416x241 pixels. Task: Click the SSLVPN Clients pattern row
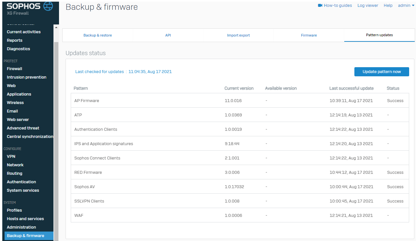(x=240, y=201)
